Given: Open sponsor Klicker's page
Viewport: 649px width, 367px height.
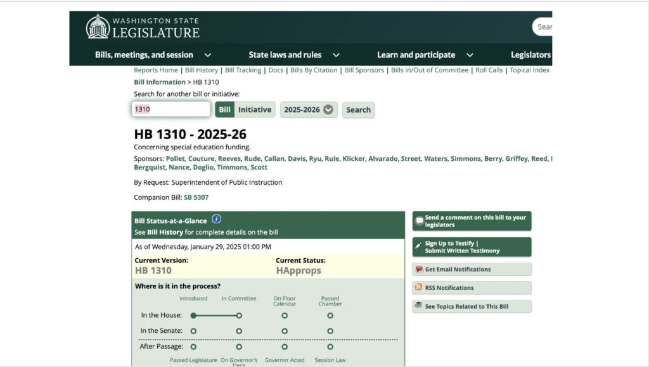Looking at the screenshot, I should click(x=354, y=159).
